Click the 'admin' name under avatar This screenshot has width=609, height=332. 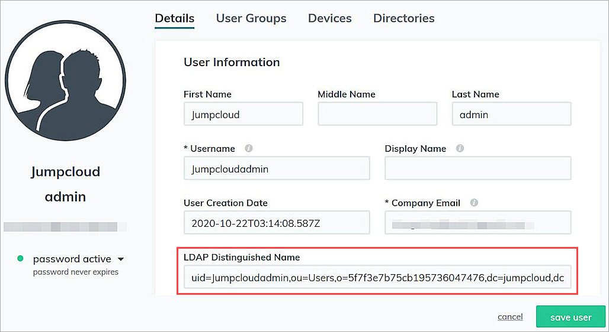click(65, 197)
